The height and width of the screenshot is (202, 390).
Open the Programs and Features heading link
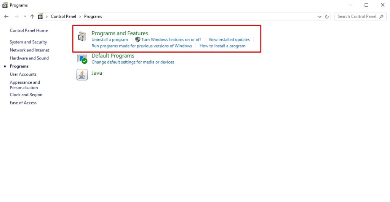(x=120, y=33)
